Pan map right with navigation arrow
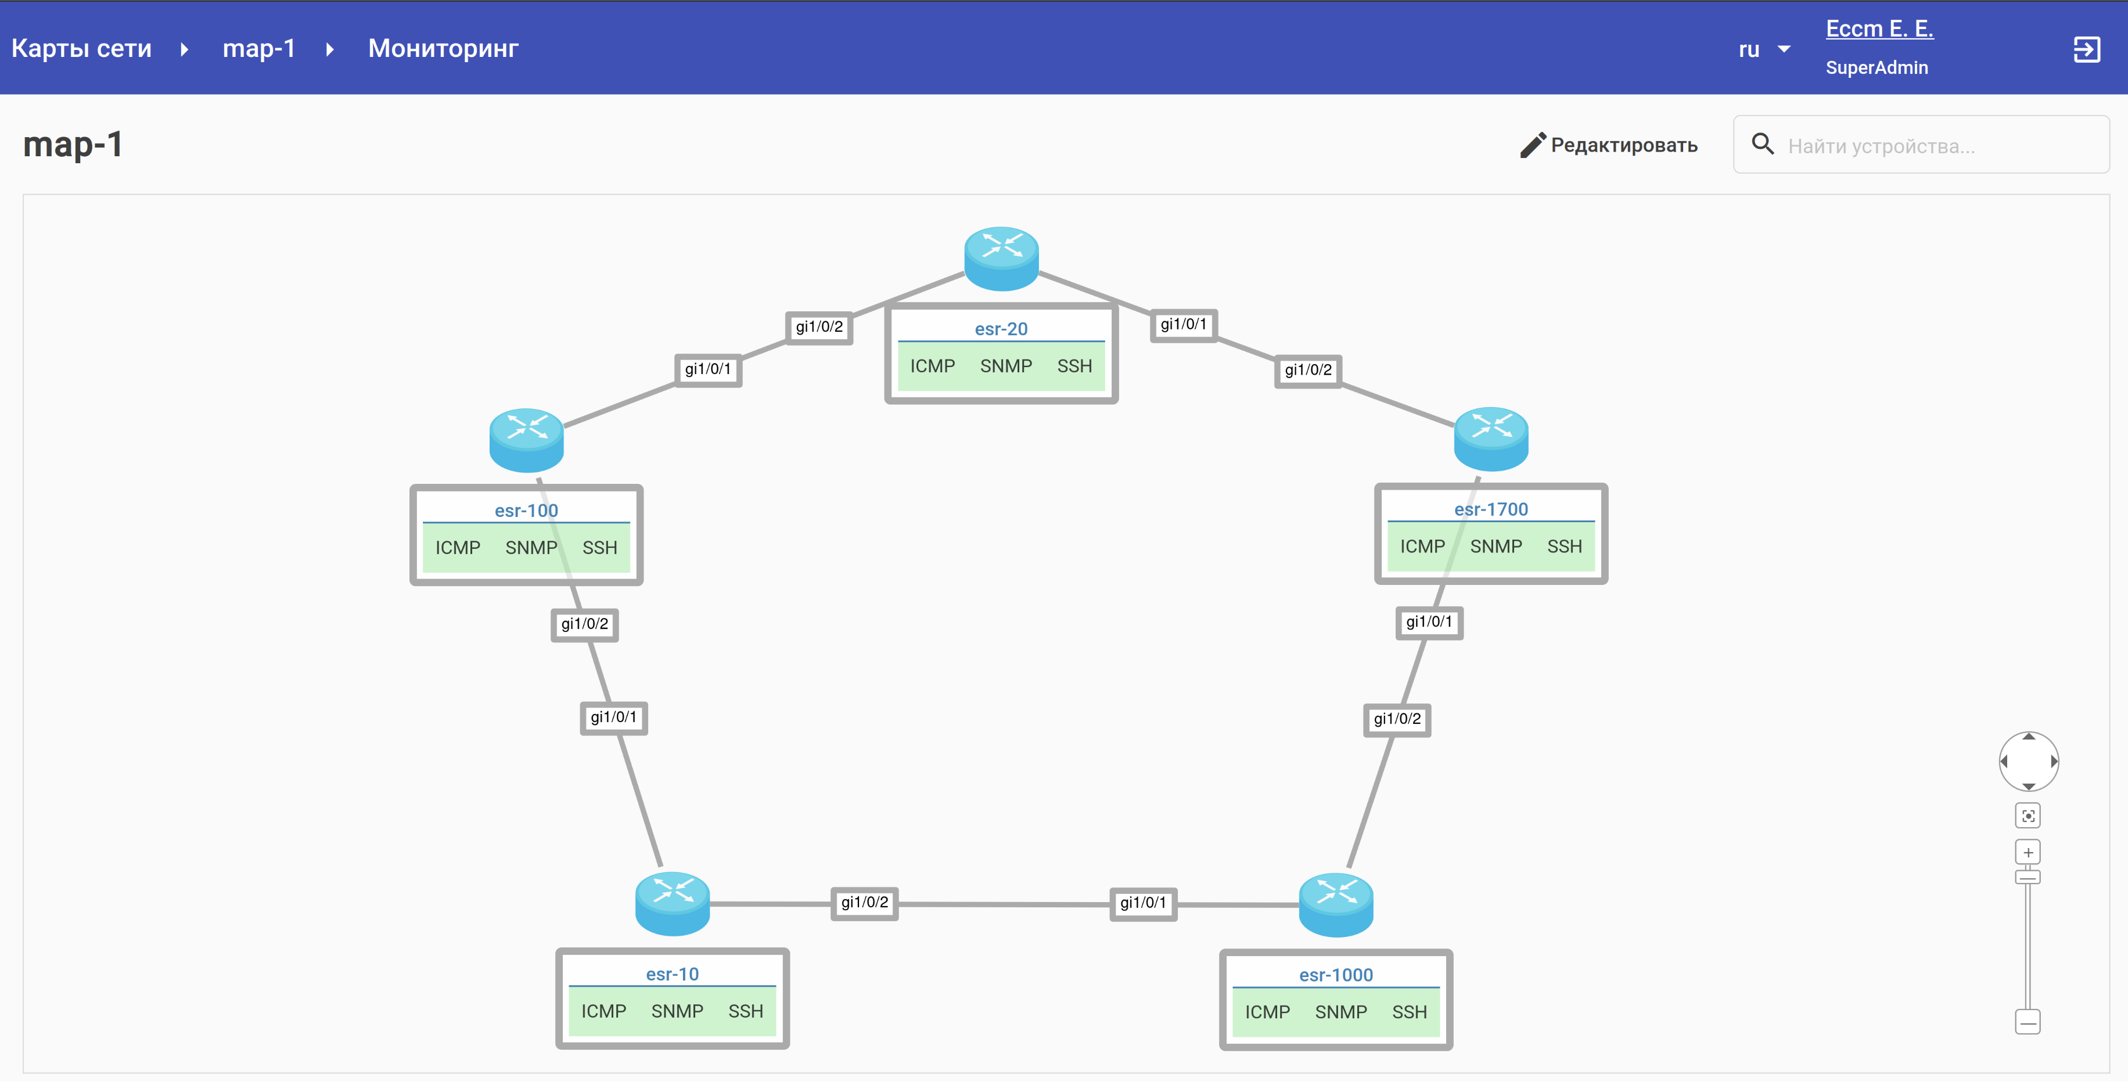 [x=2053, y=761]
